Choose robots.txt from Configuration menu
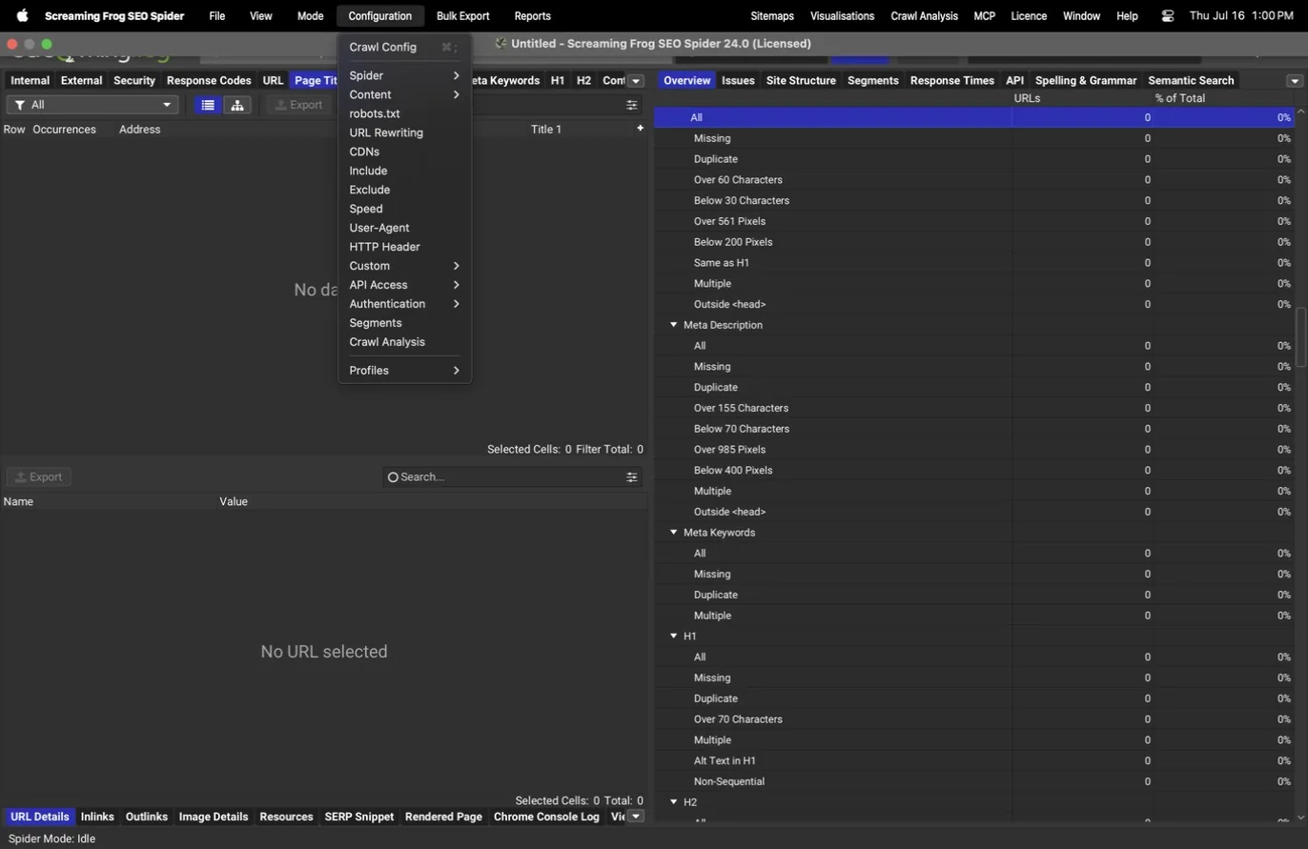Viewport: 1308px width, 849px height. 404,113
